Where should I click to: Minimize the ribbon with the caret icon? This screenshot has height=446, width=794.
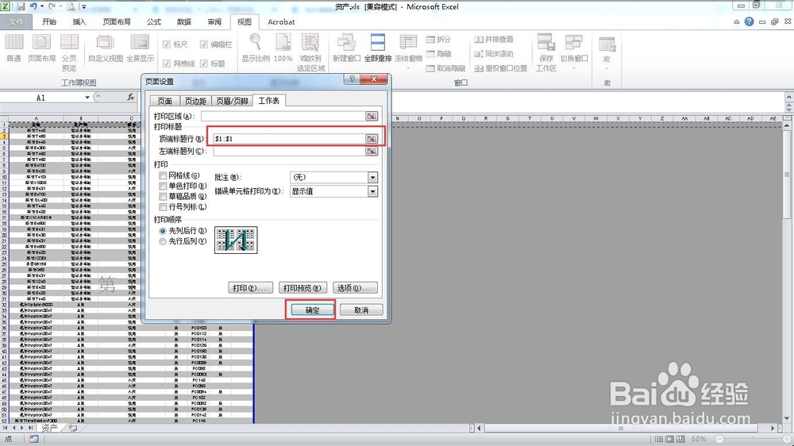[737, 21]
